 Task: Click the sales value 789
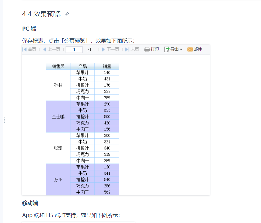pos(107,98)
